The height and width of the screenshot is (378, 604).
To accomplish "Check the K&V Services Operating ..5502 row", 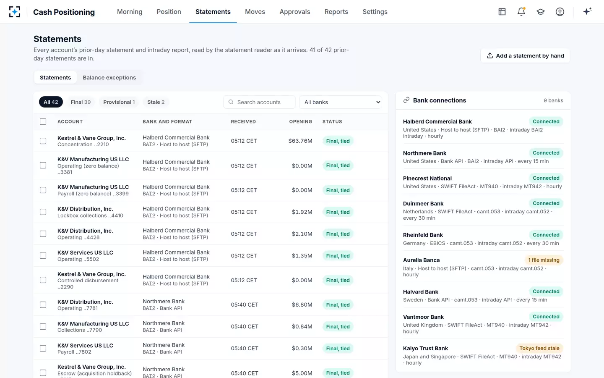I will pos(43,256).
